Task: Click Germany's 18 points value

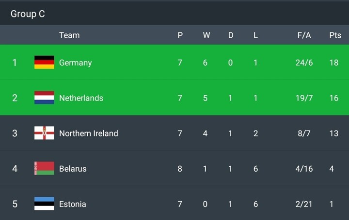Action: click(x=333, y=62)
